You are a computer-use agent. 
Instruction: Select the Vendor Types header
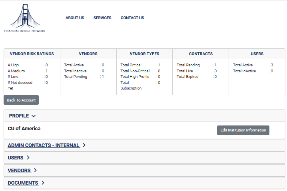click(x=144, y=54)
